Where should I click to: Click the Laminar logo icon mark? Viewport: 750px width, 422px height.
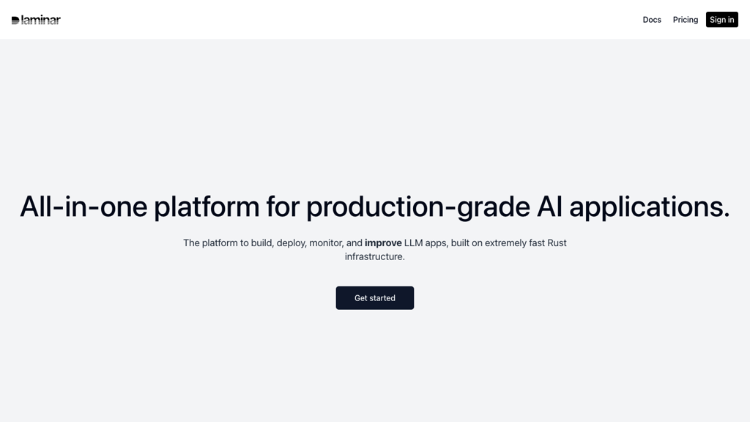15,21
